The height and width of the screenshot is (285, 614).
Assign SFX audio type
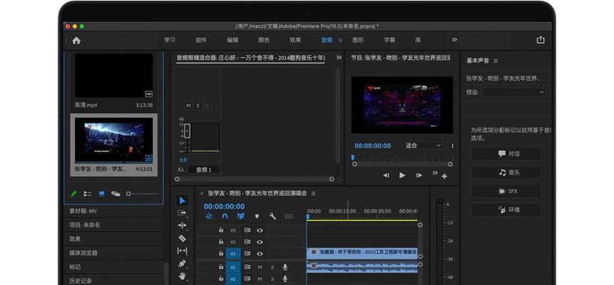click(506, 191)
